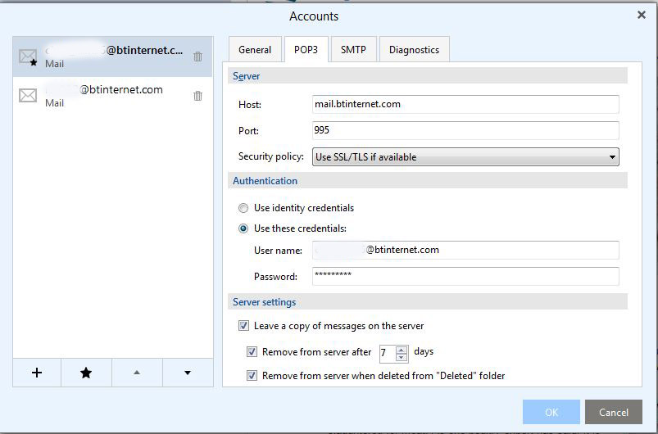The image size is (658, 434).
Task: Move account down with the down arrow
Action: point(188,373)
